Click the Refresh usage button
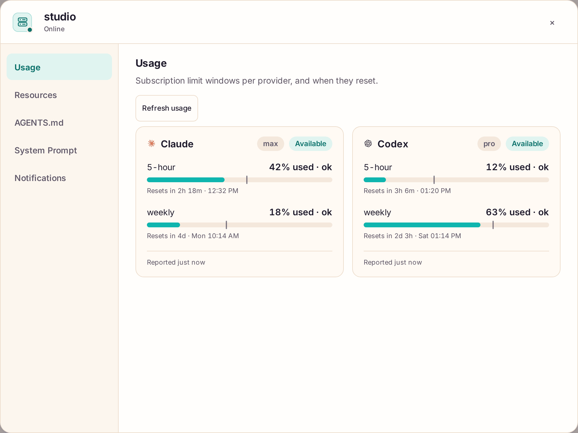The height and width of the screenshot is (433, 578). pos(167,108)
